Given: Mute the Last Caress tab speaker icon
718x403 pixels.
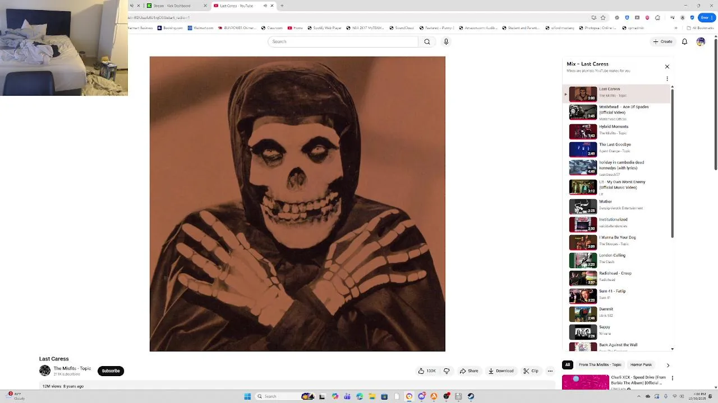Looking at the screenshot, I should click(x=265, y=6).
